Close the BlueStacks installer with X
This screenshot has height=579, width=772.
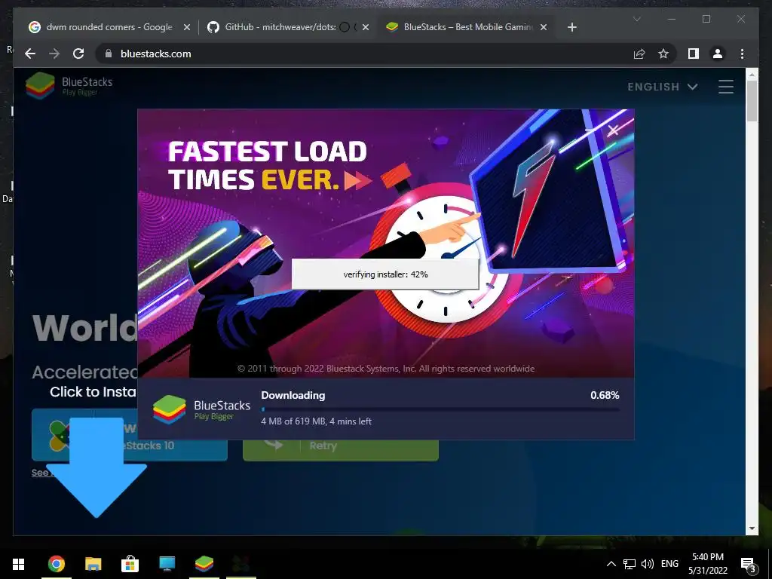(x=613, y=130)
